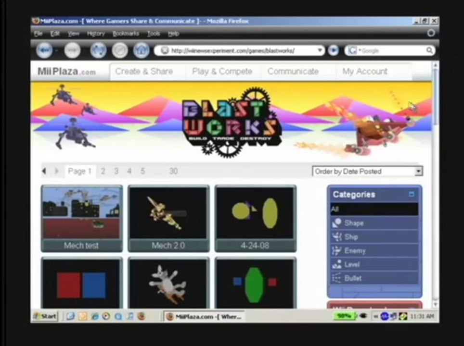Click the MiiPlaza.com taskbar button
This screenshot has height=346, width=464.
click(204, 317)
